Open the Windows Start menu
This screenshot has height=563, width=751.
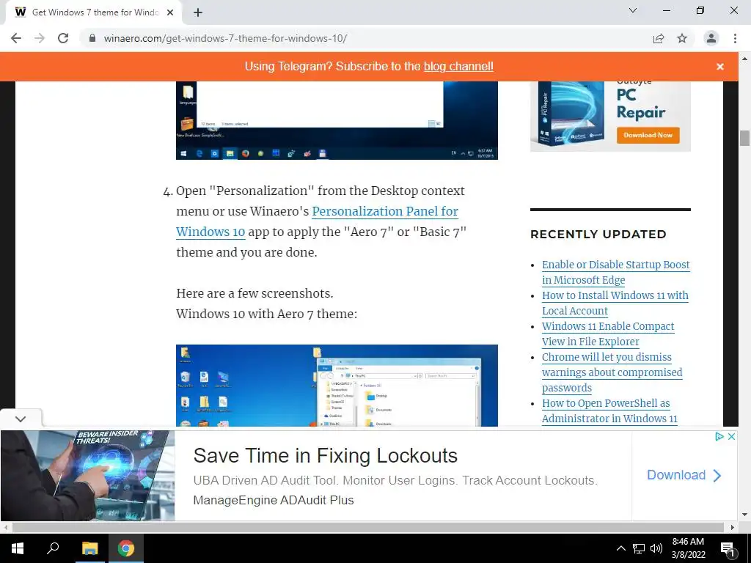(18, 548)
